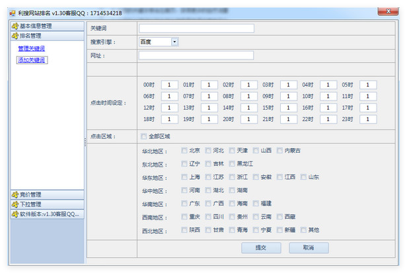The height and width of the screenshot is (273, 407).
Task: Click the 00时 click count field
Action: (170, 85)
